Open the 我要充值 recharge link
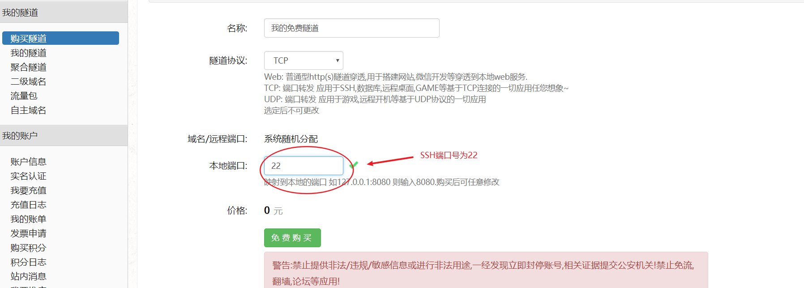 click(x=29, y=190)
